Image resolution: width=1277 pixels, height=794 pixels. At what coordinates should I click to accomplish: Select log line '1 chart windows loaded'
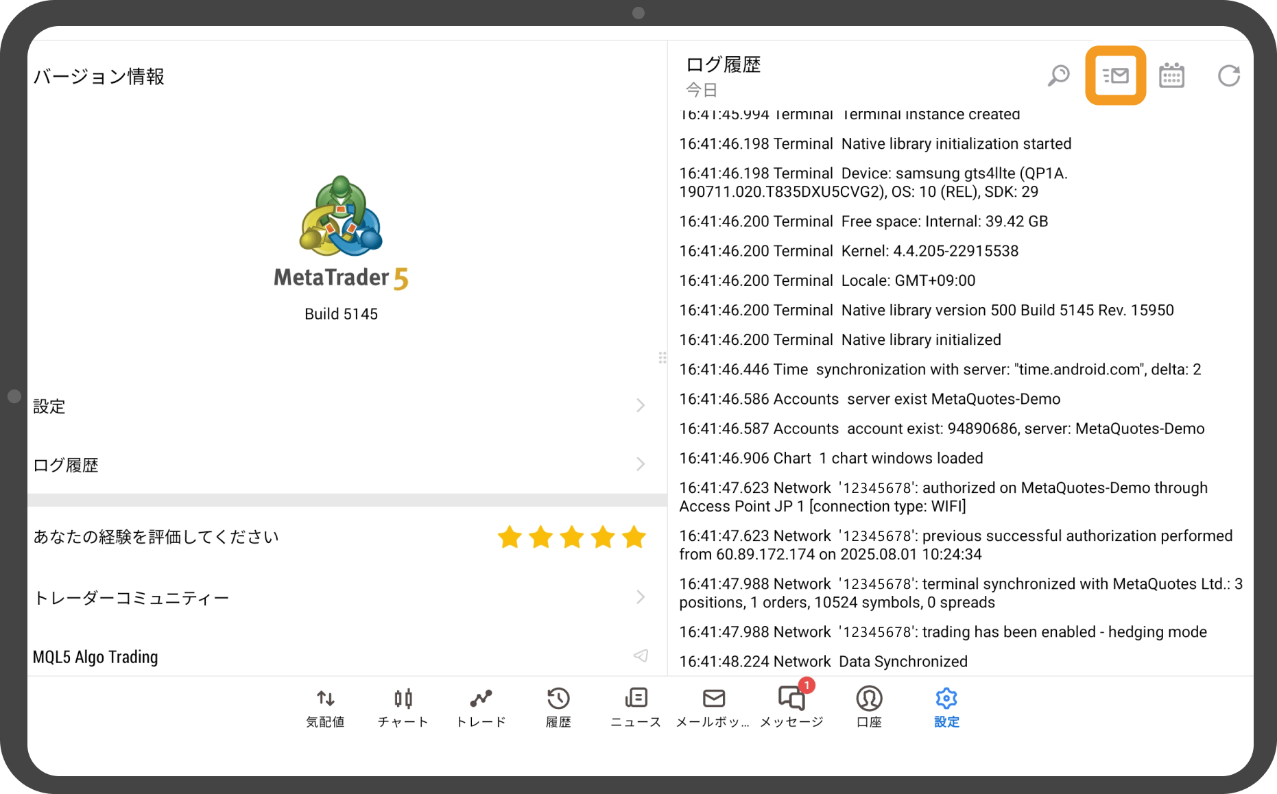(831, 458)
